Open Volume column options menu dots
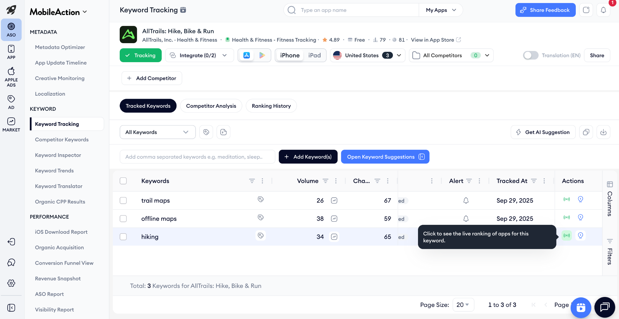The height and width of the screenshot is (319, 619). tap(336, 181)
